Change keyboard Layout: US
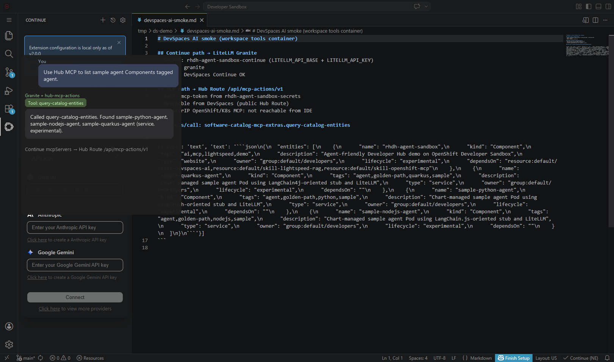Image resolution: width=614 pixels, height=362 pixels. pos(546,358)
